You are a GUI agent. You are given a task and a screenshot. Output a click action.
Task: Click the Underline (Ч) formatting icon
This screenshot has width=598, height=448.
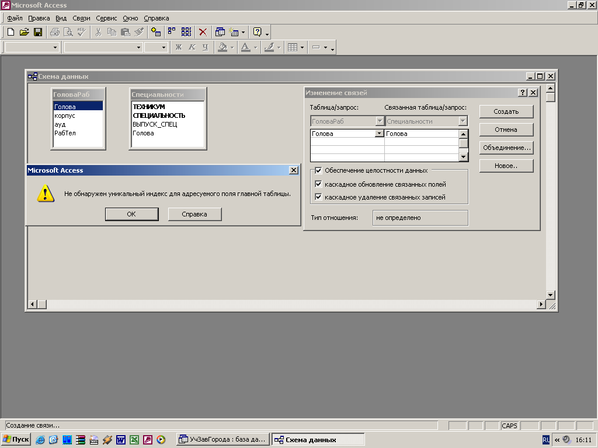206,47
